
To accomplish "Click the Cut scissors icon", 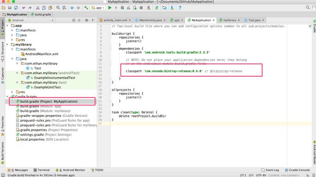I will (38, 8).
